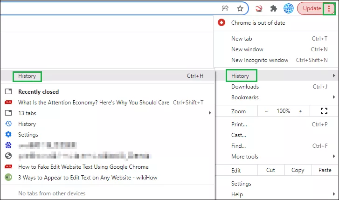Choose Print... from the menu
This screenshot has height=200, width=339.
coord(276,124)
